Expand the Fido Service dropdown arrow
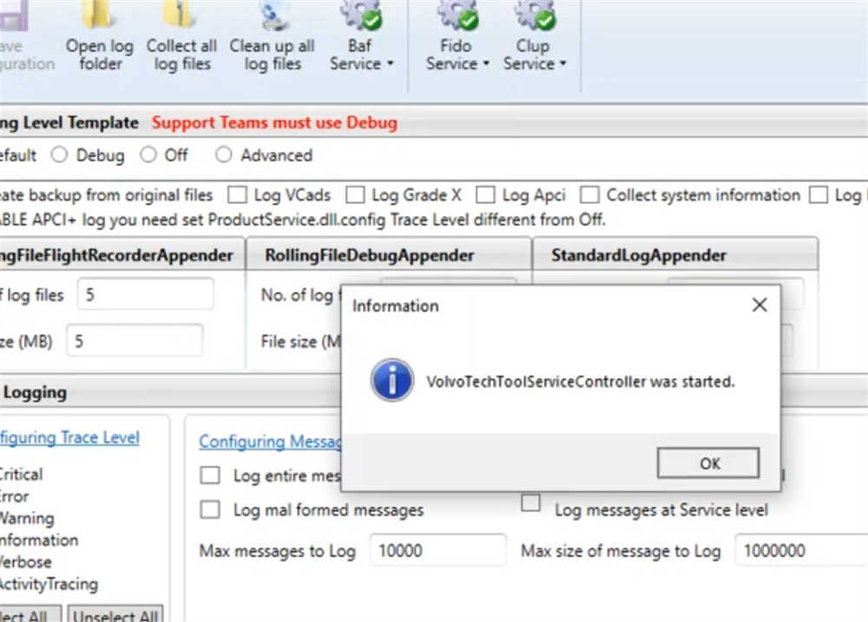 click(486, 63)
